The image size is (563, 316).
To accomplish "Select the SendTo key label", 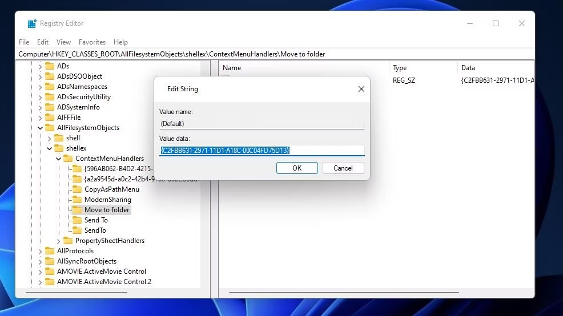I will [x=95, y=230].
